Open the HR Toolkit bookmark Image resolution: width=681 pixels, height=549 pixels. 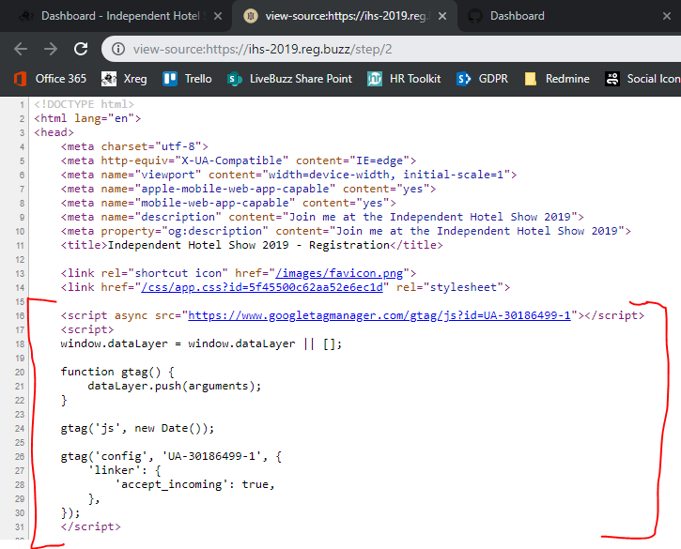pos(404,79)
